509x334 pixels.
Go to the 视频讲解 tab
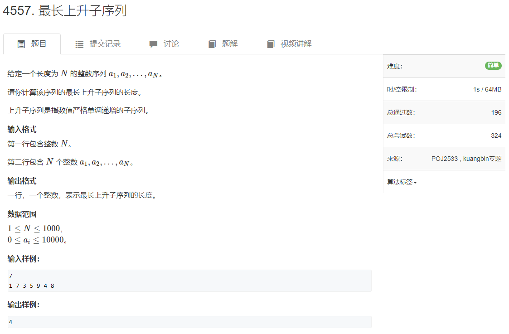tap(289, 44)
